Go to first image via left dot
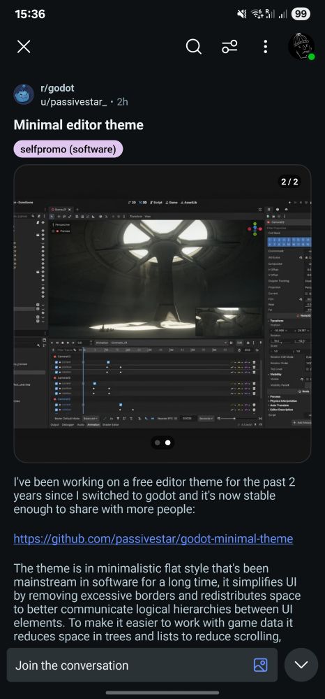325x699 pixels. pyautogui.click(x=157, y=442)
